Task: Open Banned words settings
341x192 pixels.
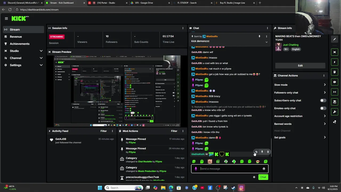Action: (x=300, y=124)
